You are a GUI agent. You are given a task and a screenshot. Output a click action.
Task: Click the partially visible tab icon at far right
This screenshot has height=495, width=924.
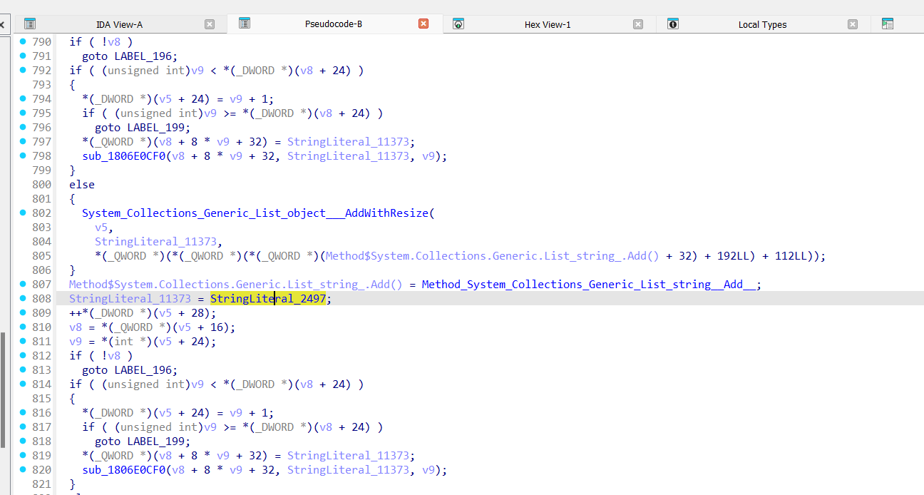coord(887,24)
